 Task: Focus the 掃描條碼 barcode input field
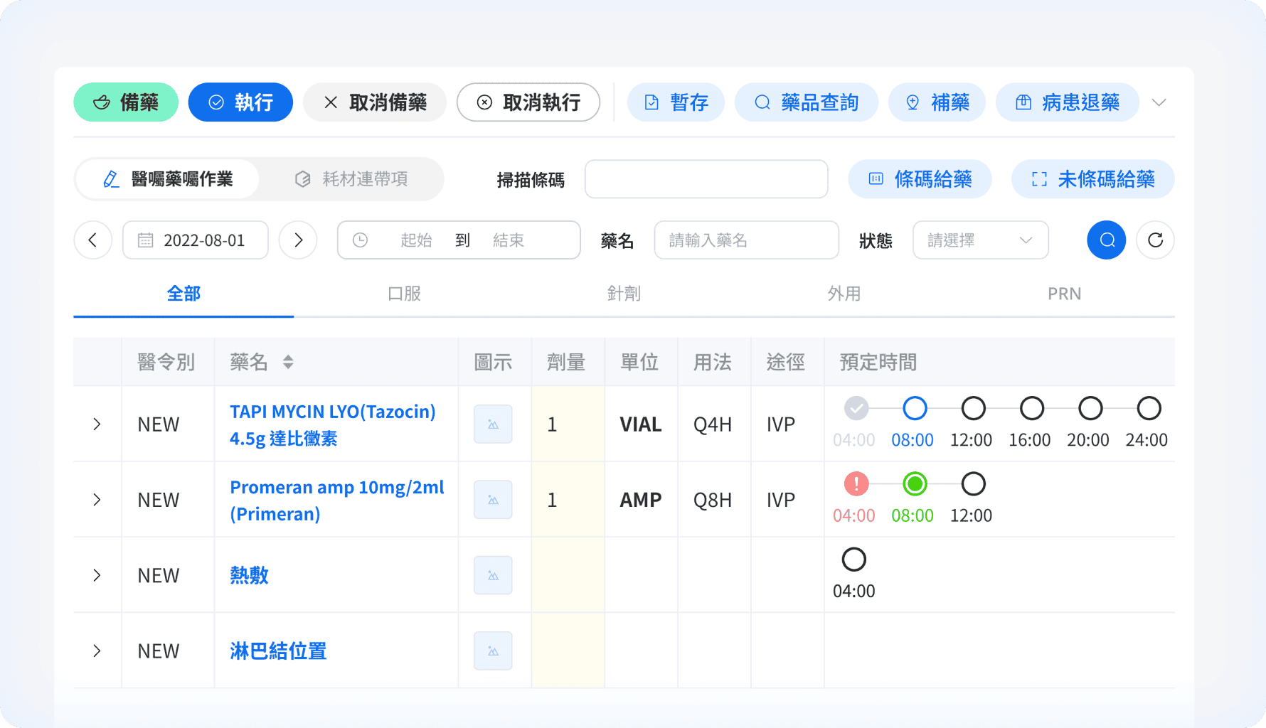(x=706, y=179)
